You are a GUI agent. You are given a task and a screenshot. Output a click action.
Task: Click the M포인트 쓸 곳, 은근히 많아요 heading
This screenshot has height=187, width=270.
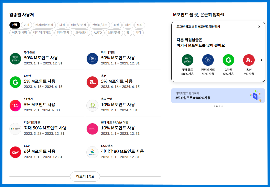point(199,15)
